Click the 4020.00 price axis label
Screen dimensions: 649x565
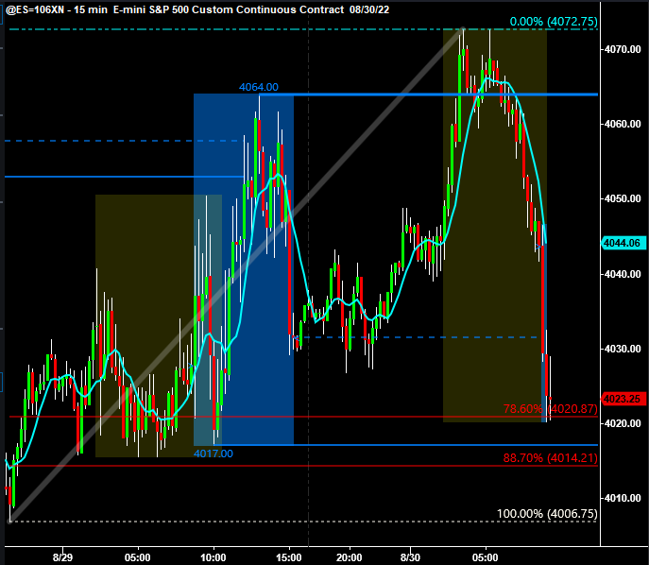pos(623,423)
